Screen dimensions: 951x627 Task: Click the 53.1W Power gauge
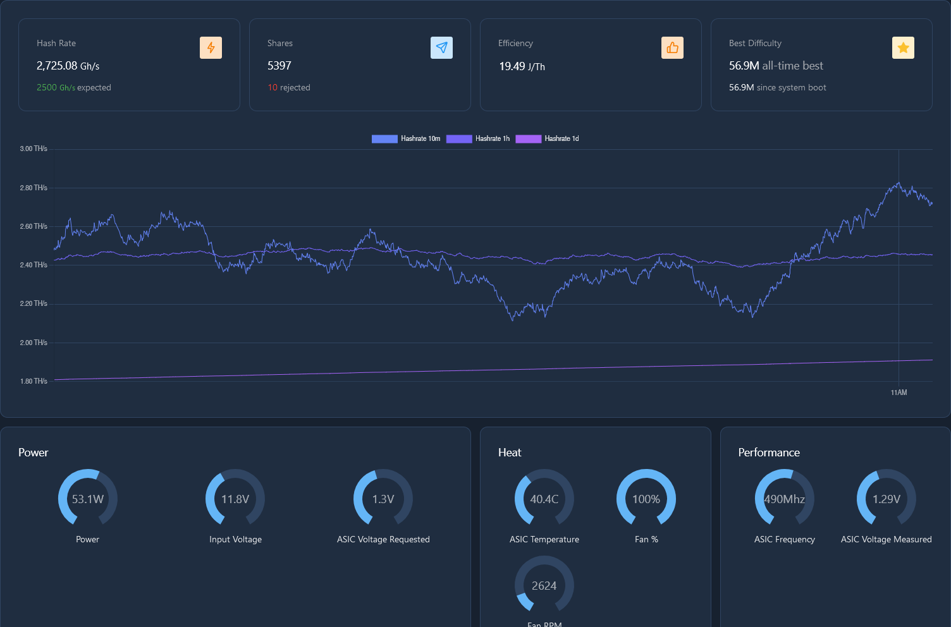(x=88, y=499)
